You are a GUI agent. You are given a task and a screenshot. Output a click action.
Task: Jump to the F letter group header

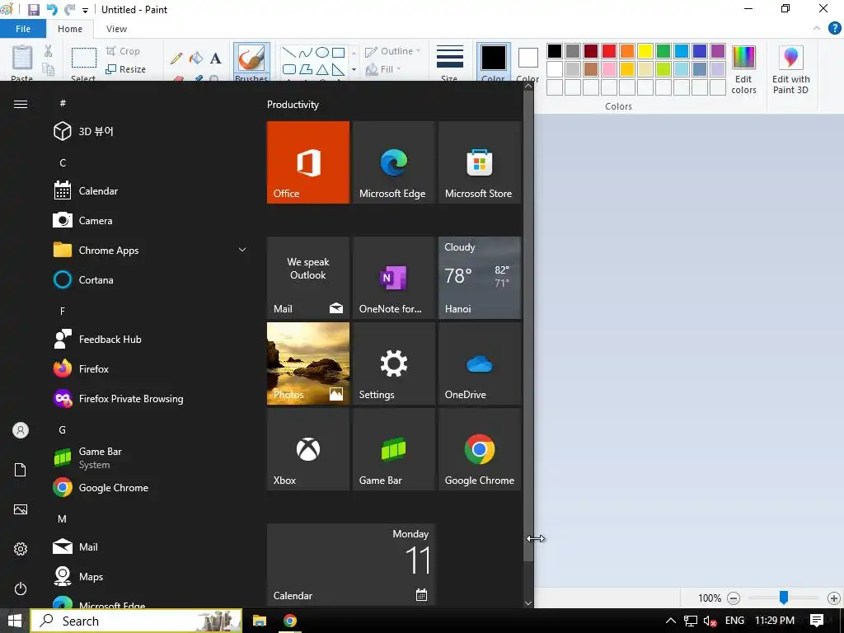(x=63, y=311)
